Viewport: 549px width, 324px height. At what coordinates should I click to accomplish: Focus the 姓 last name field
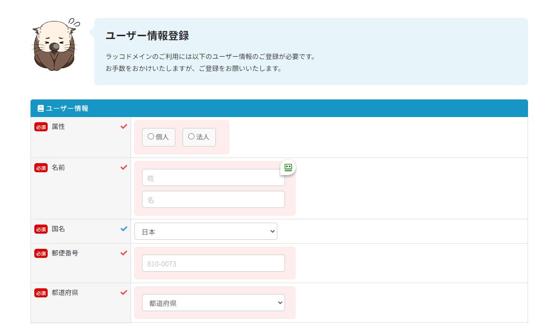point(213,178)
